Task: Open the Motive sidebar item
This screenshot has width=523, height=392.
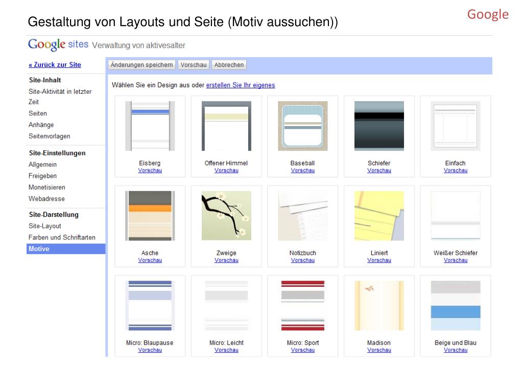Action: 66,249
